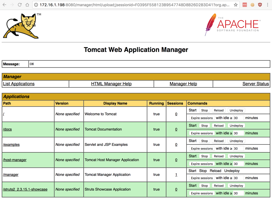Image resolution: width=272 pixels, height=201 pixels.
Task: Go to the browser home page icon
Action: tap(27, 5)
